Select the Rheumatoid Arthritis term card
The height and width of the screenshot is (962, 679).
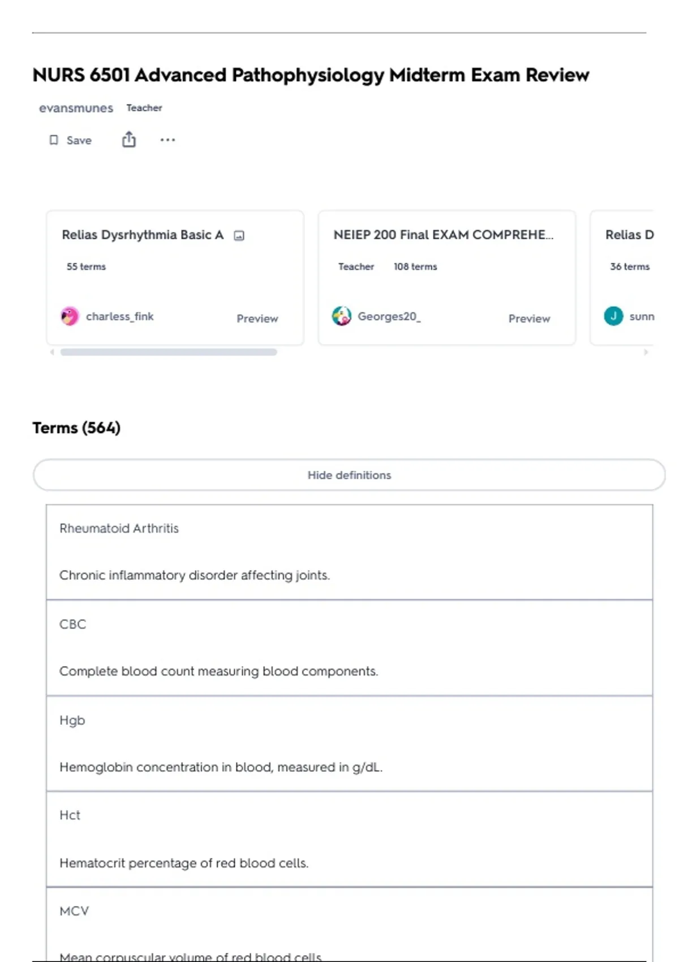click(349, 552)
